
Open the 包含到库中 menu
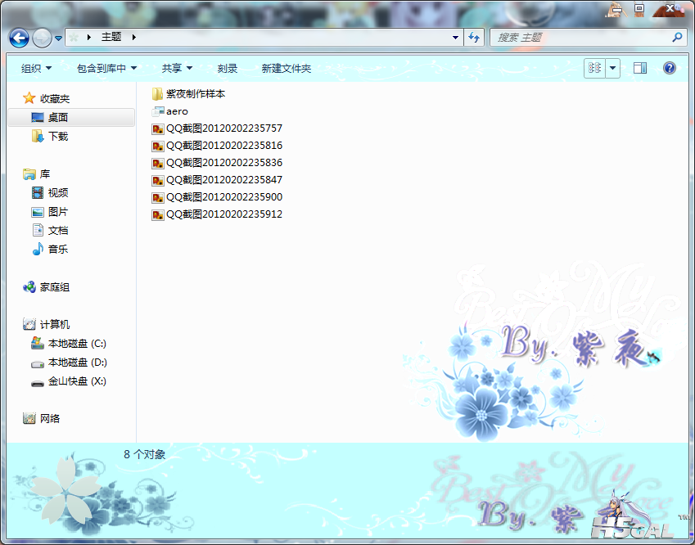(106, 69)
